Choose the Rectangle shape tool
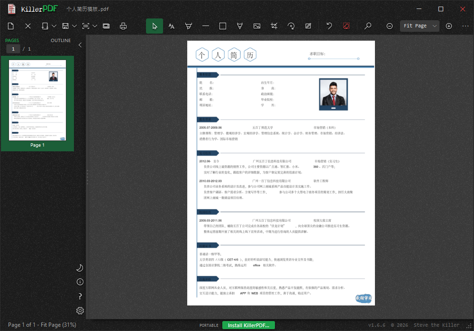 point(223,26)
